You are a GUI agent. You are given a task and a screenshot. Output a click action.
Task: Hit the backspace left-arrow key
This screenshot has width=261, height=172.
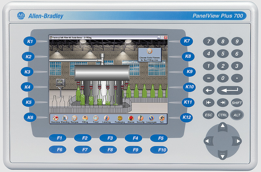coord(209,90)
